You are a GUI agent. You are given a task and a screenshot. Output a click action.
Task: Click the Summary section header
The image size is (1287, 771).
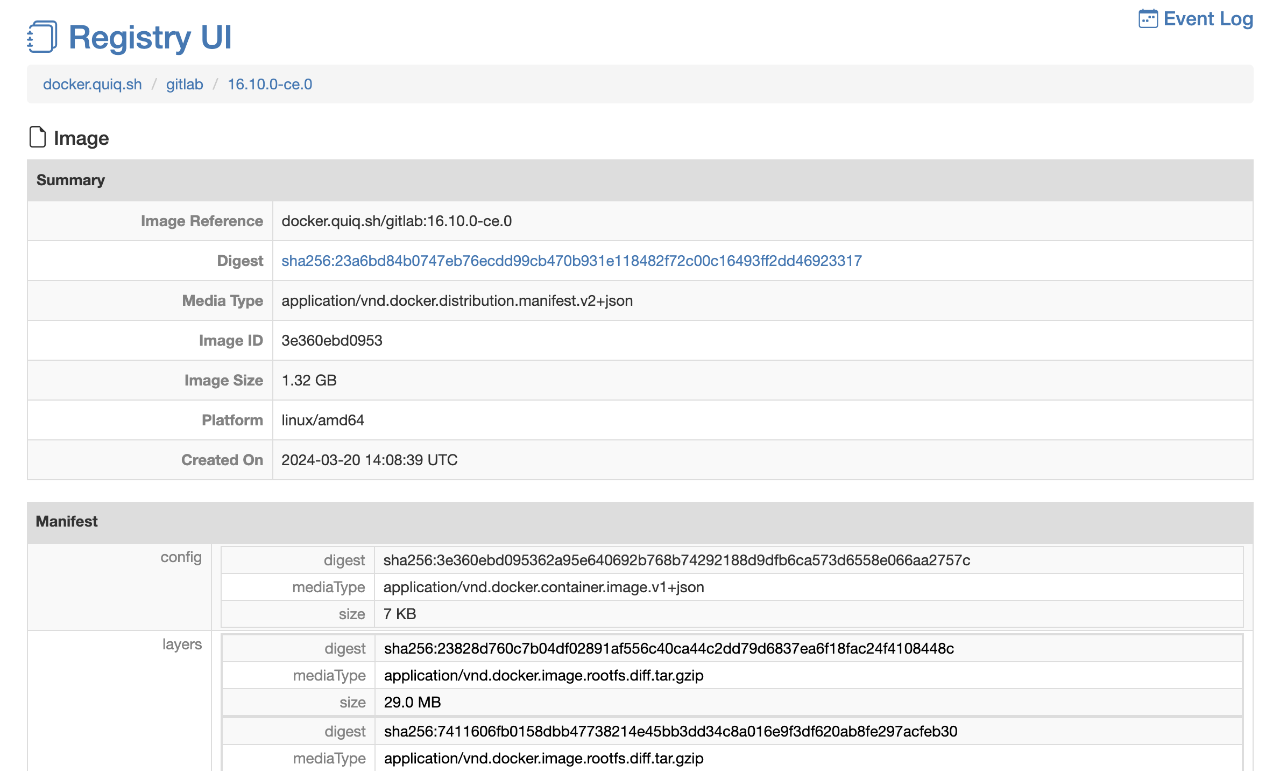[70, 180]
